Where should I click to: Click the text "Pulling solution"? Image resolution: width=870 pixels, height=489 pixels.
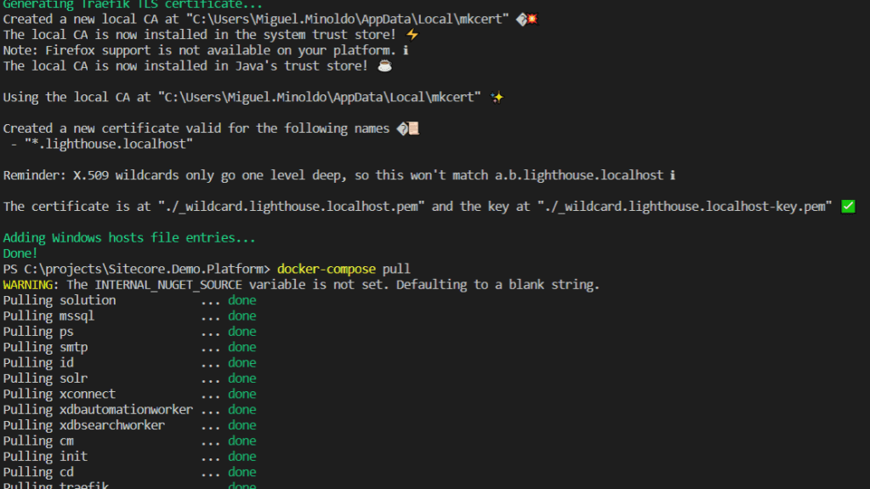point(60,300)
